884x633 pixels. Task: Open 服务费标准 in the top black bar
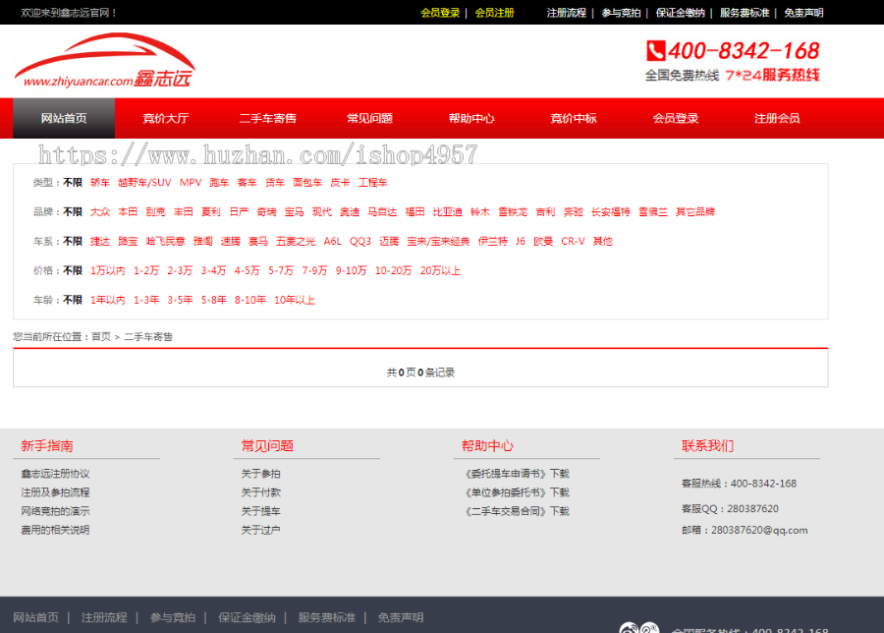pos(745,13)
